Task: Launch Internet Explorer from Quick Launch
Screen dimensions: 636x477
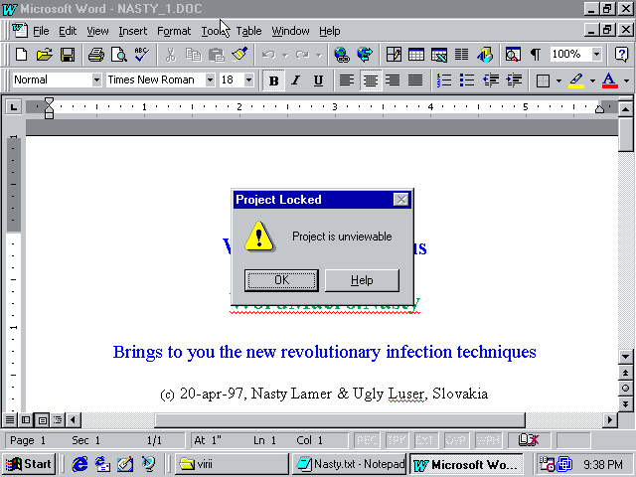Action: tap(79, 464)
